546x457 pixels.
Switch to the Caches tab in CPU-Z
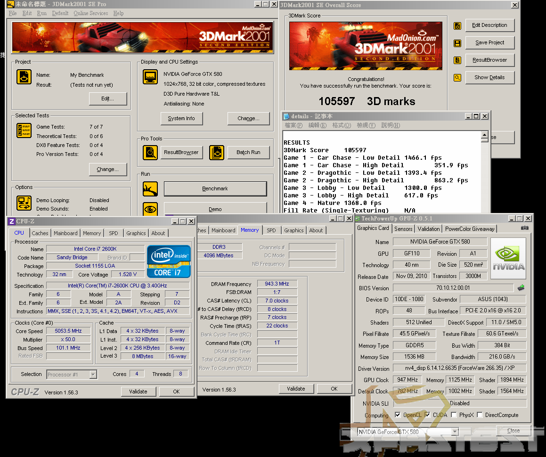coord(40,233)
